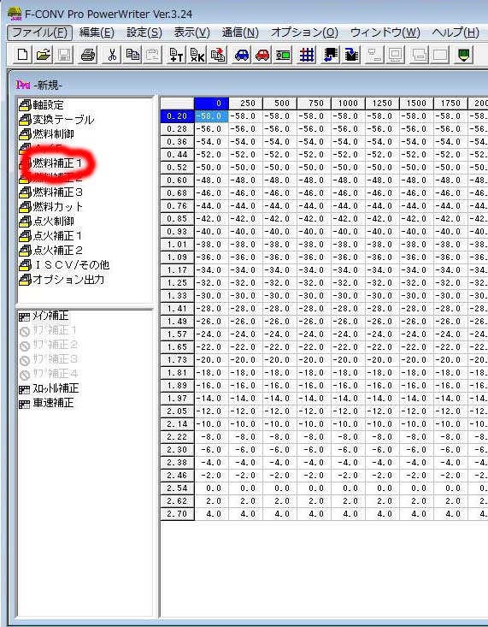Select the highlighted row header 0.20
The width and height of the screenshot is (488, 627).
pyautogui.click(x=177, y=116)
